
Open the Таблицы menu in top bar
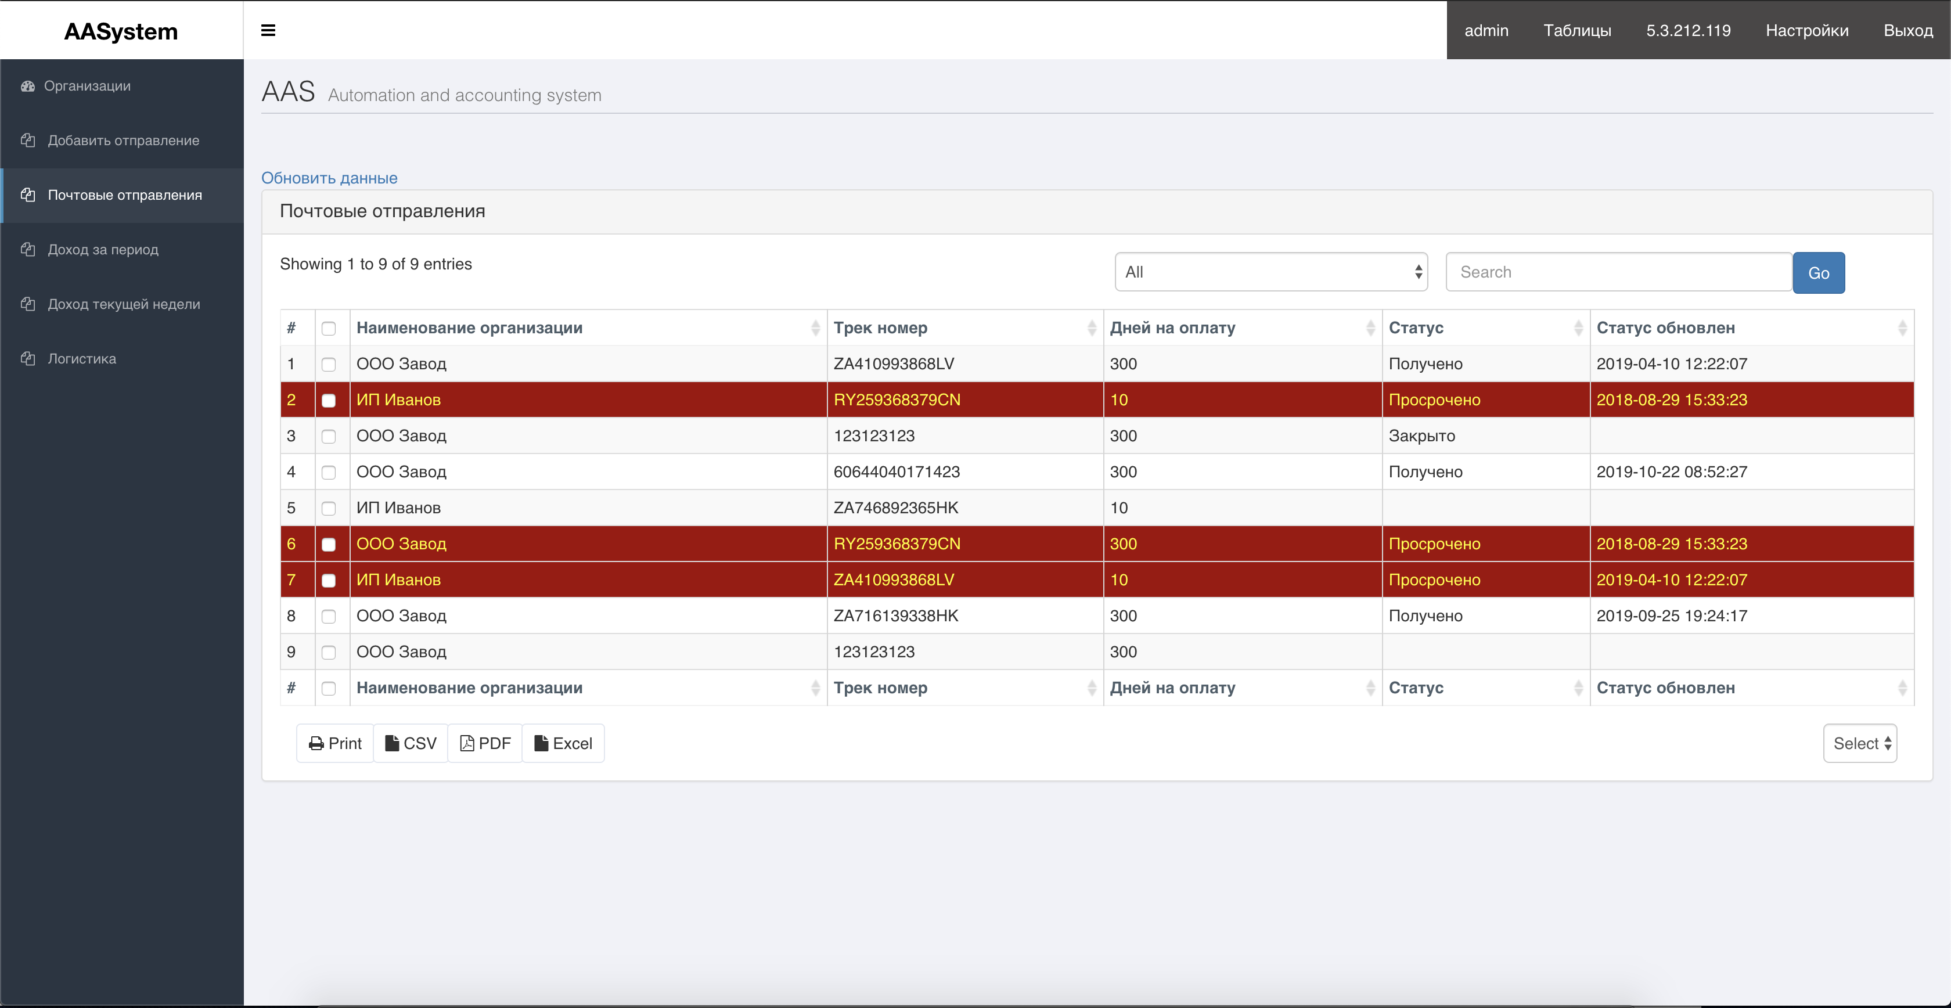pos(1577,30)
